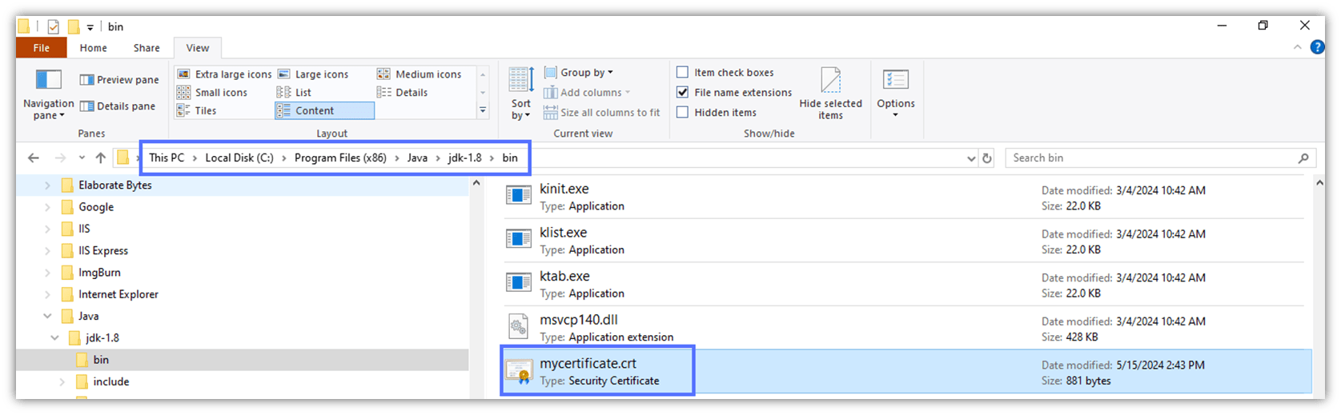Click Hide selected items button
Viewport: 1341px width, 415px height.
tap(830, 94)
